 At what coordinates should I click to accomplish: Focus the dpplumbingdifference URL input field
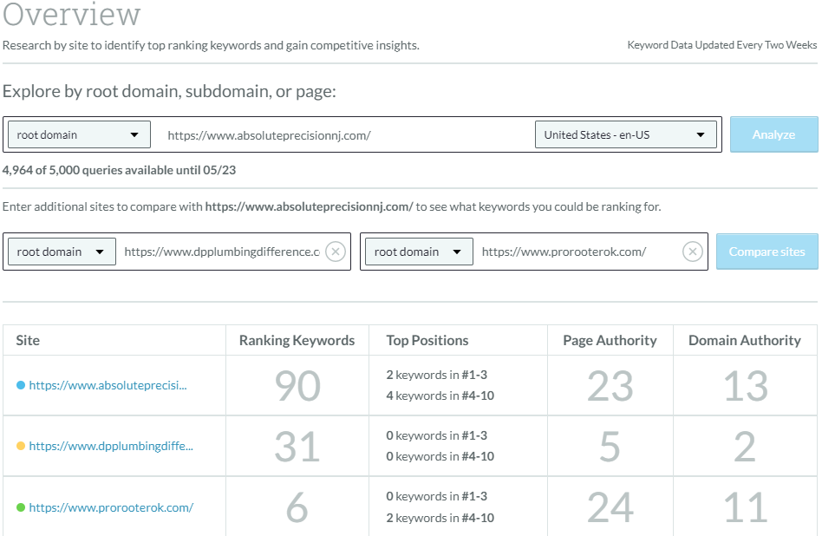(x=222, y=252)
